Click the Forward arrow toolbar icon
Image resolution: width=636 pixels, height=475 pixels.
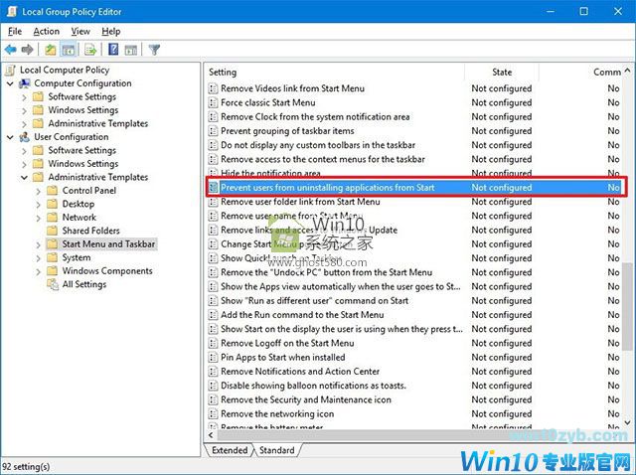coord(27,50)
